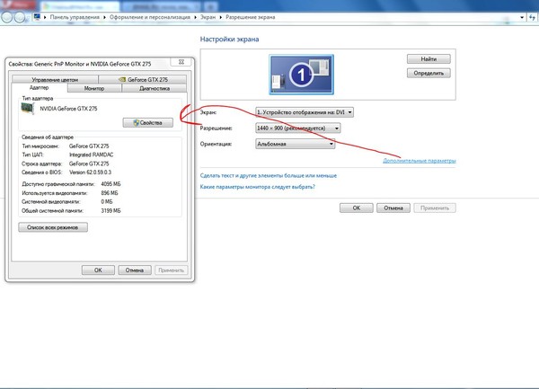Click the Настройки экрана heading

(229, 40)
